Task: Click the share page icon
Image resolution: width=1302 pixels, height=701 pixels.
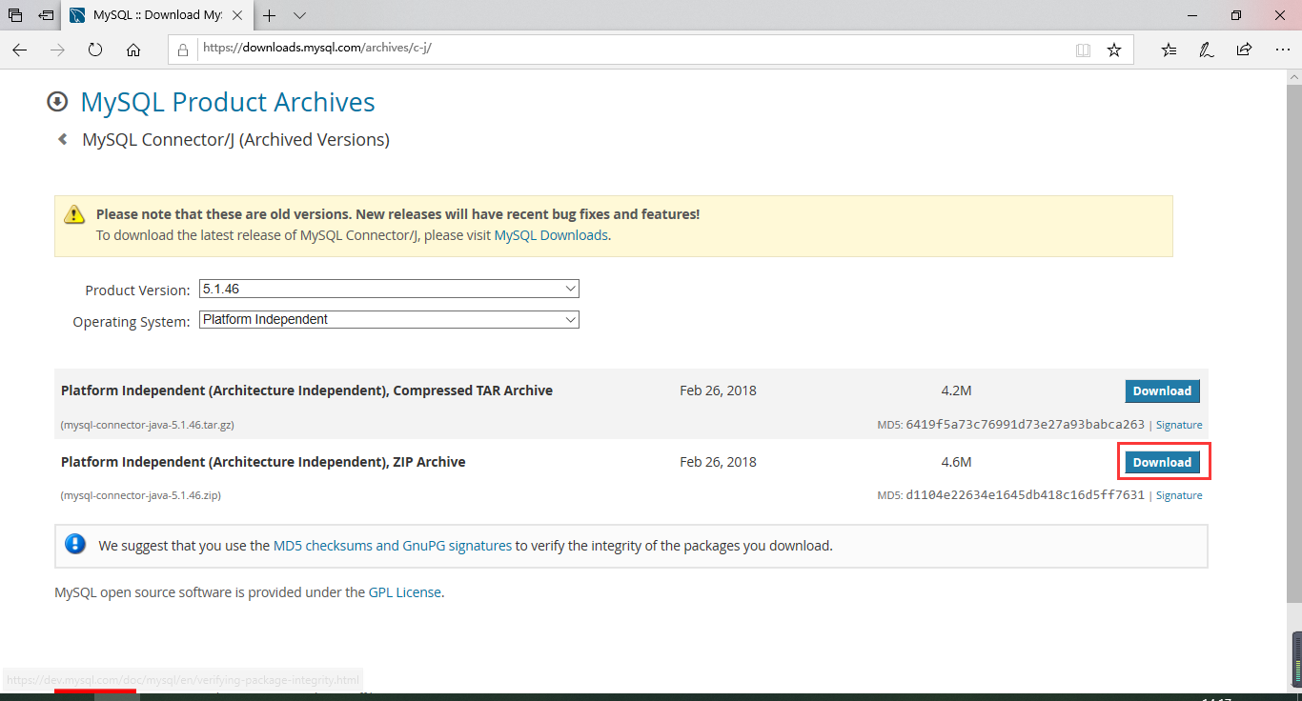Action: [1244, 50]
